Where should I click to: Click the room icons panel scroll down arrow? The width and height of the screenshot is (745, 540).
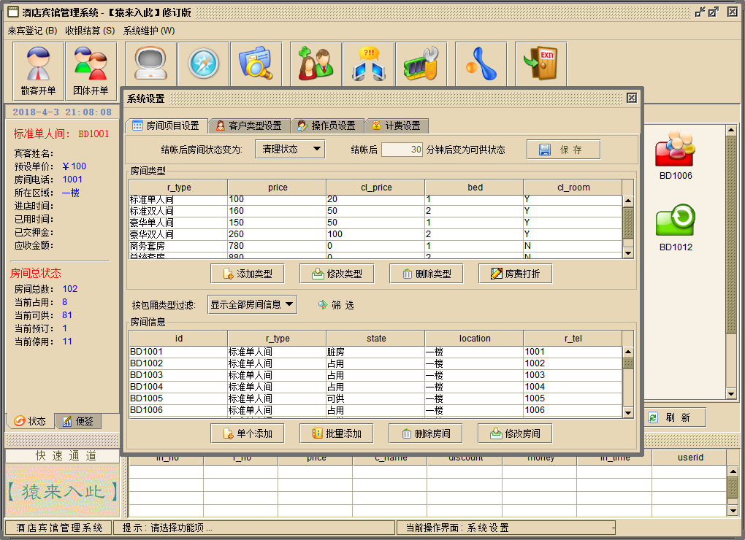point(731,394)
